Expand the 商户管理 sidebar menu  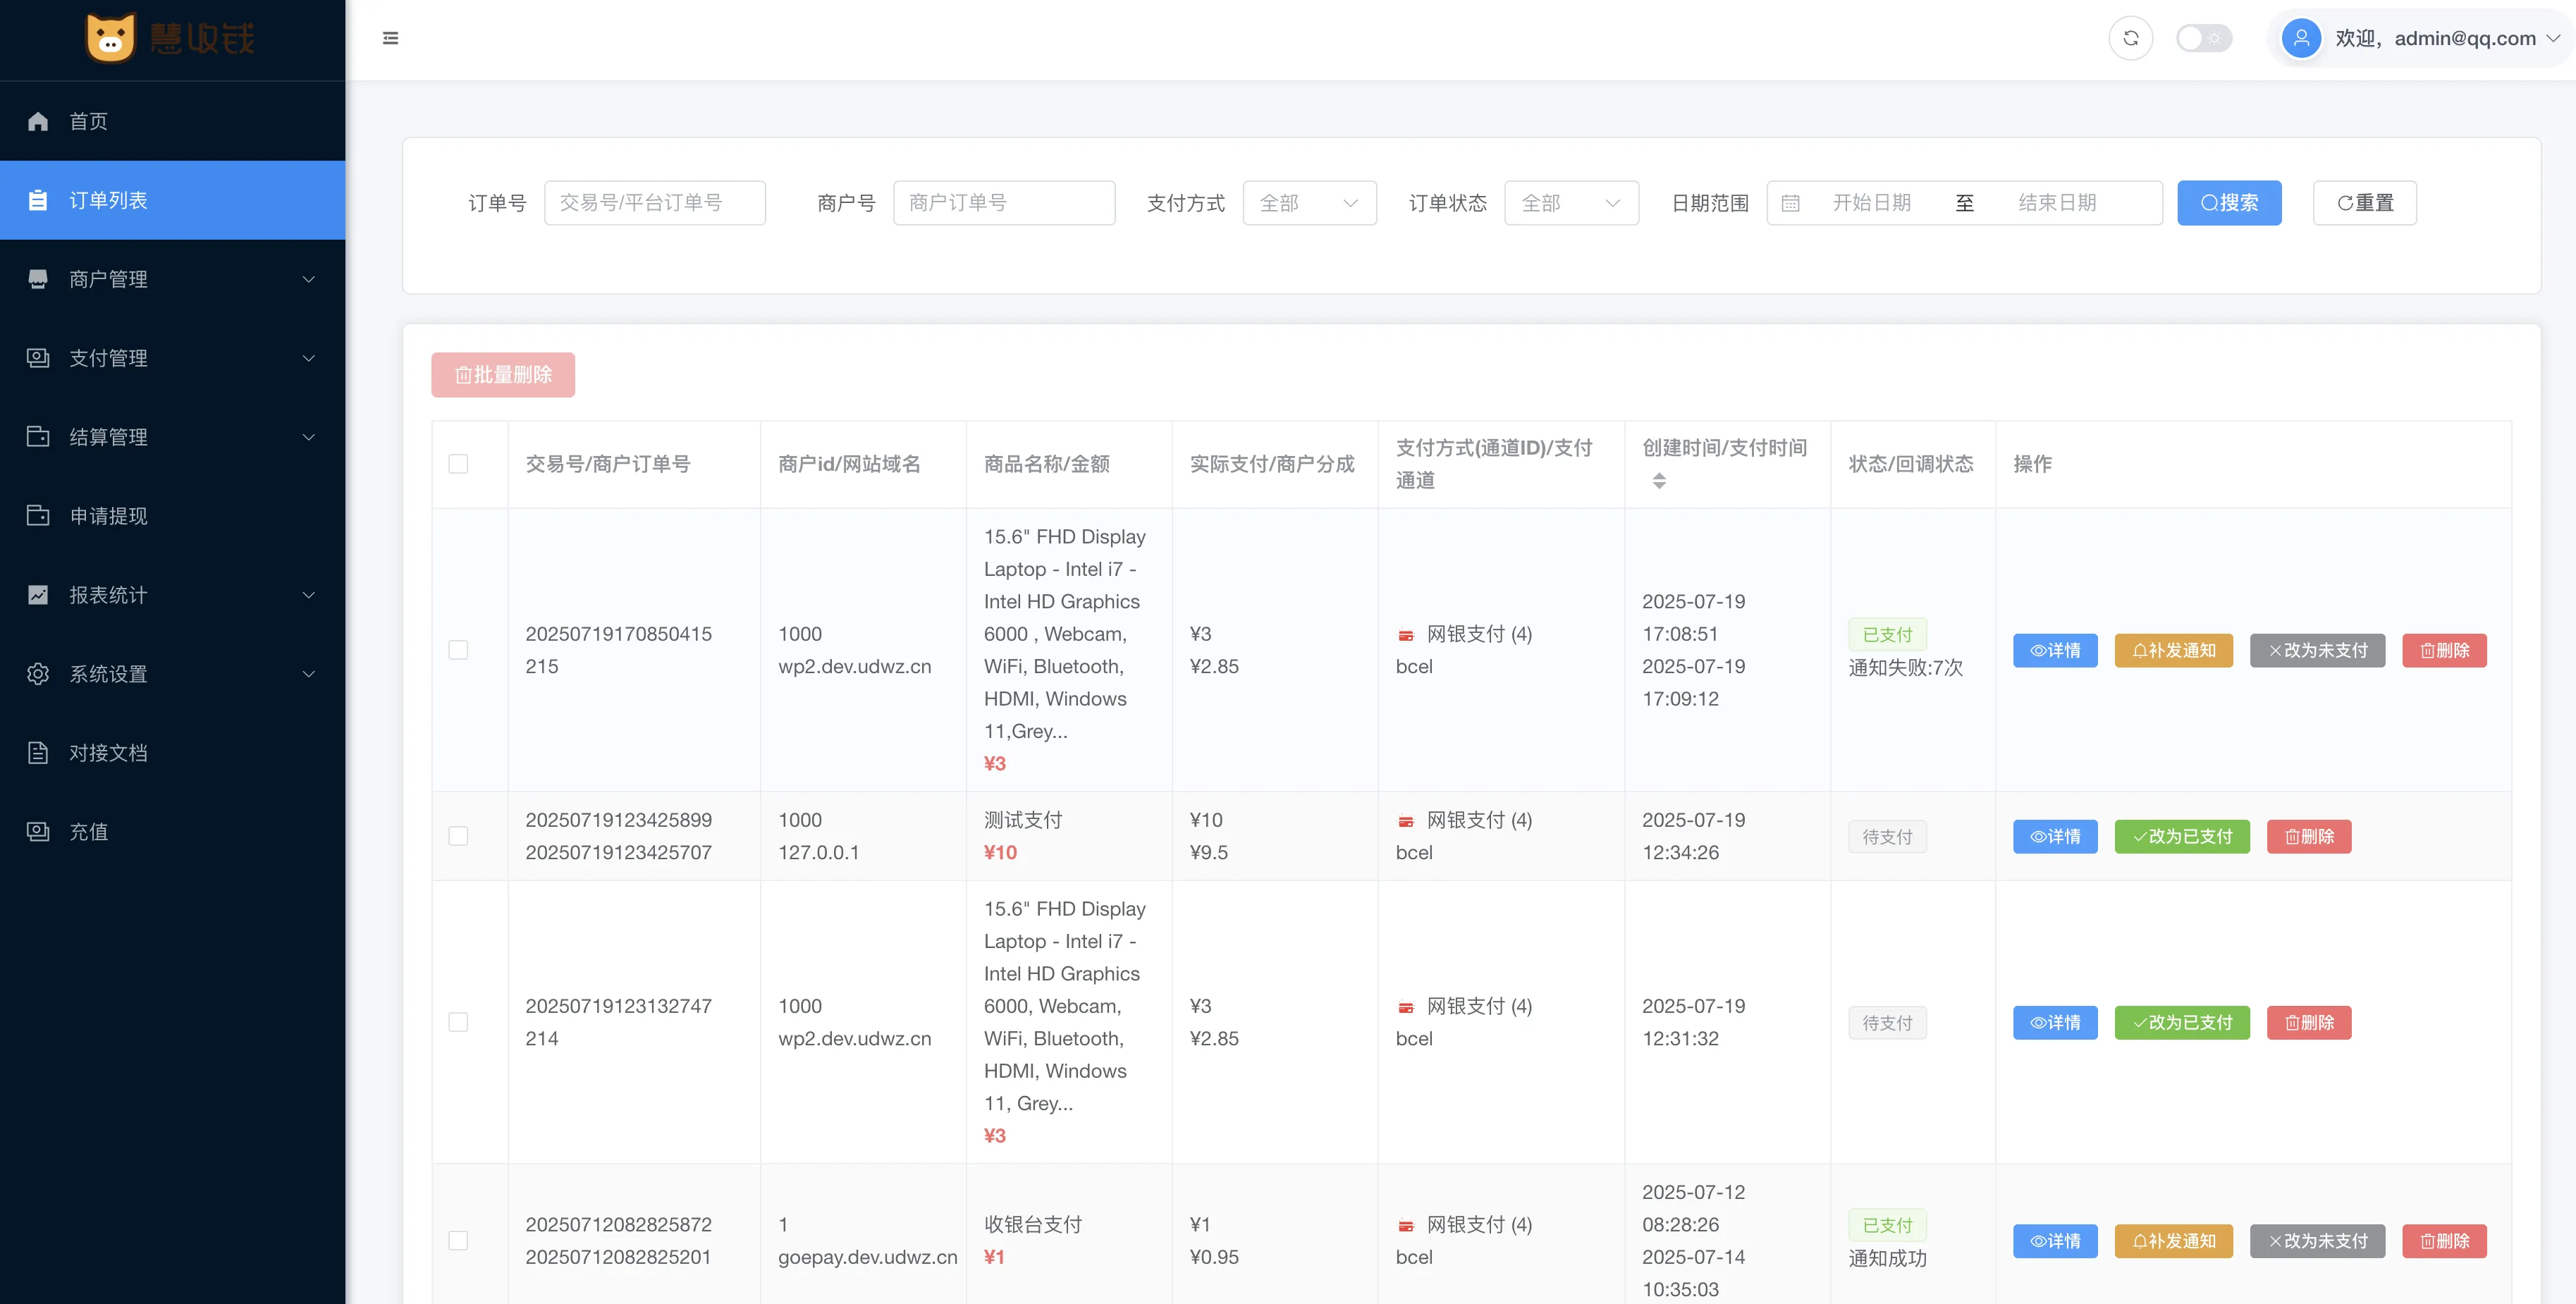(172, 279)
